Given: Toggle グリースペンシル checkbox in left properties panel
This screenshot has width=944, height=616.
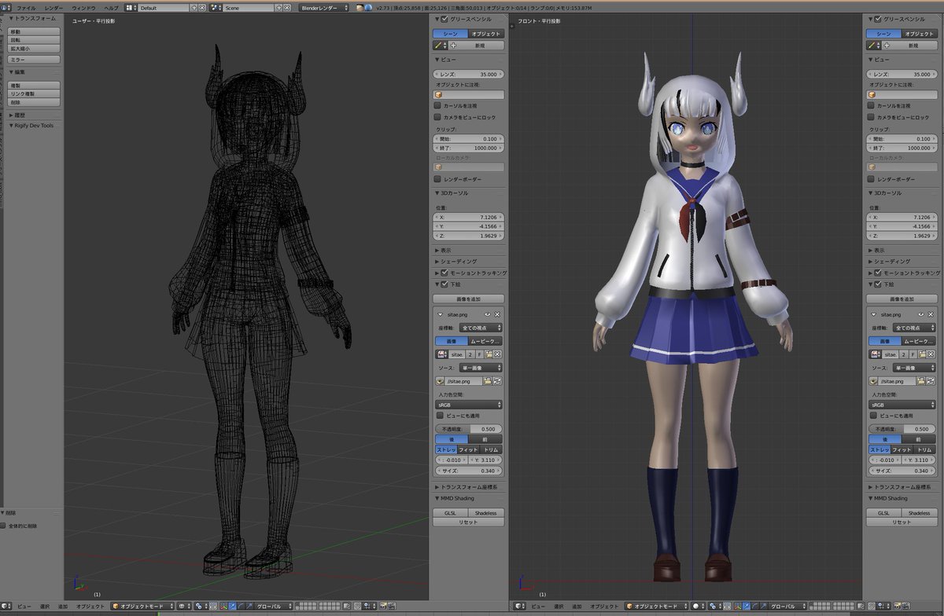Looking at the screenshot, I should (445, 19).
